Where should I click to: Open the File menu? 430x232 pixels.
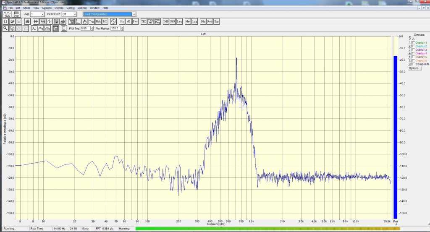click(10, 8)
